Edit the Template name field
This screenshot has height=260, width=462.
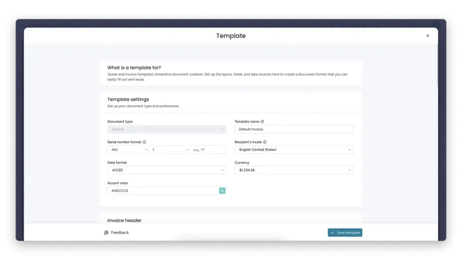click(x=294, y=129)
